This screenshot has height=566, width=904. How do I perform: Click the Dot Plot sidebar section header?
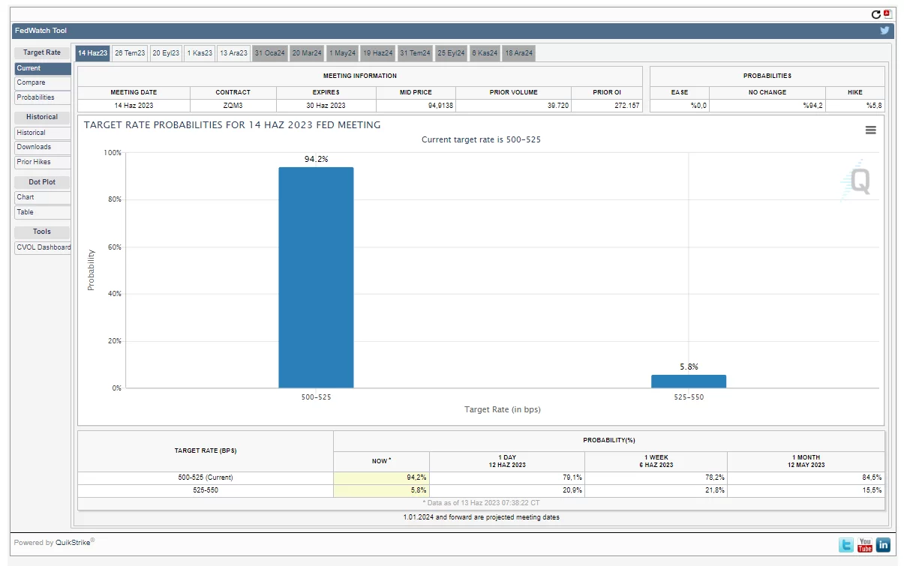(x=42, y=182)
